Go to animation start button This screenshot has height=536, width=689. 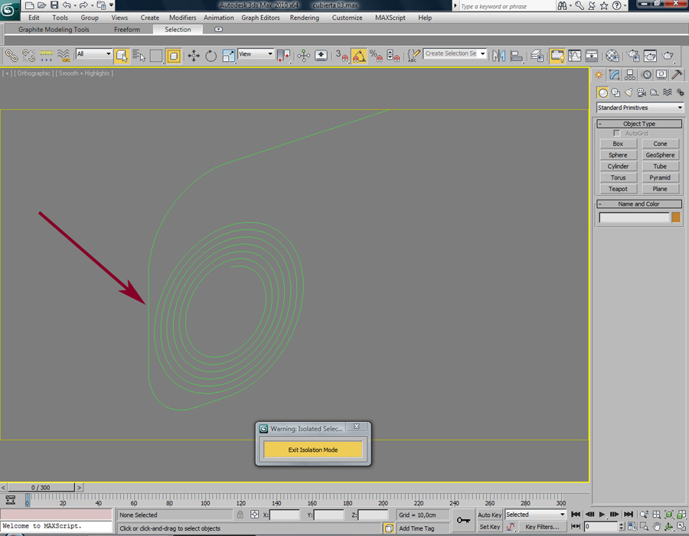tap(575, 514)
